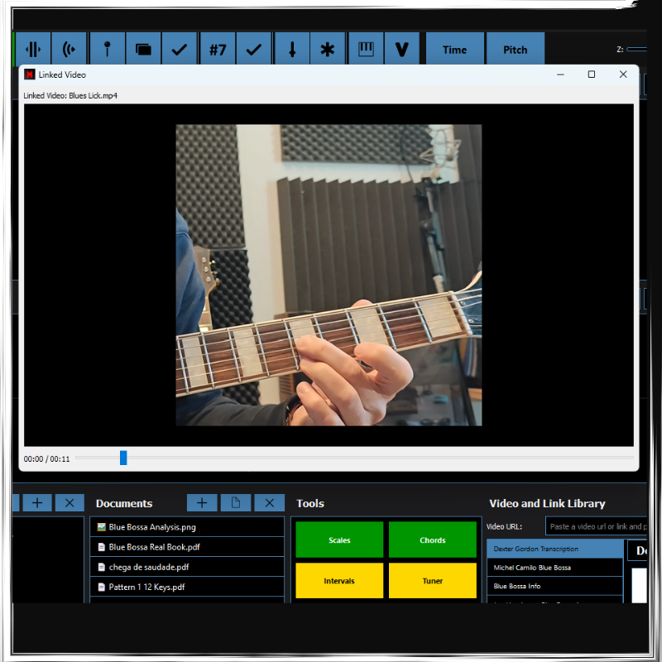Click the down-arrow toolbar icon
This screenshot has width=662, height=662.
pyautogui.click(x=291, y=49)
